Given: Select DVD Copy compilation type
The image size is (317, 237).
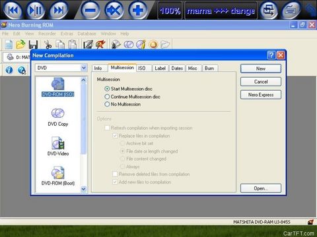Looking at the screenshot, I should pos(58,117).
